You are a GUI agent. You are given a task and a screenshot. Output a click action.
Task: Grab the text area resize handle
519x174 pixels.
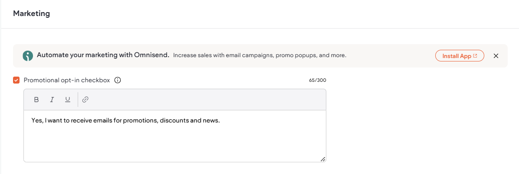(x=323, y=159)
